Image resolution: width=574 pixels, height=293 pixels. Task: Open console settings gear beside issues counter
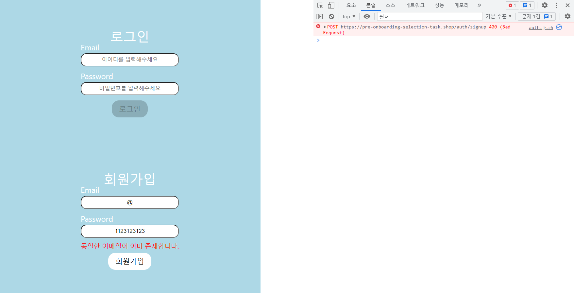point(567,16)
